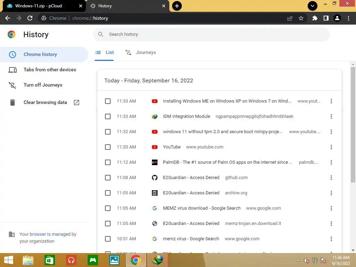Check the memz-trojan.en.download.it entry checkbox
This screenshot has height=267, width=356.
(x=108, y=224)
